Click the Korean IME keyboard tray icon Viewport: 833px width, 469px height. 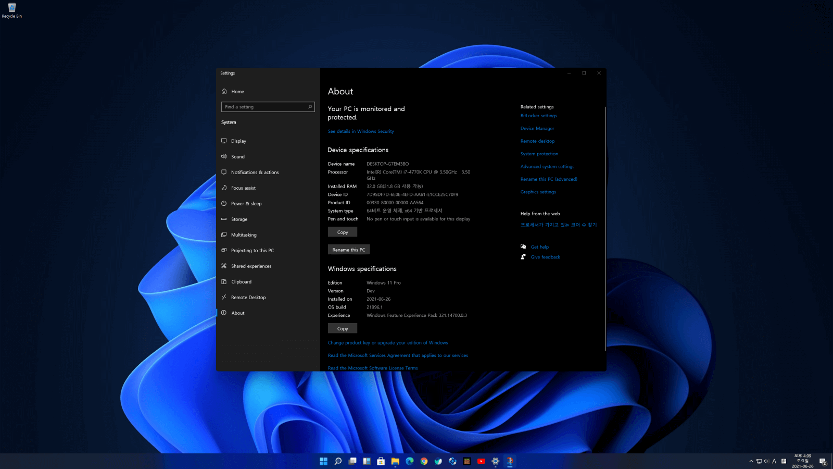pyautogui.click(x=784, y=461)
